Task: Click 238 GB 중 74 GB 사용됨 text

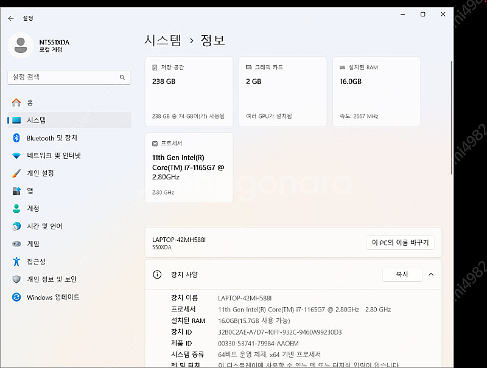Action: coord(188,116)
